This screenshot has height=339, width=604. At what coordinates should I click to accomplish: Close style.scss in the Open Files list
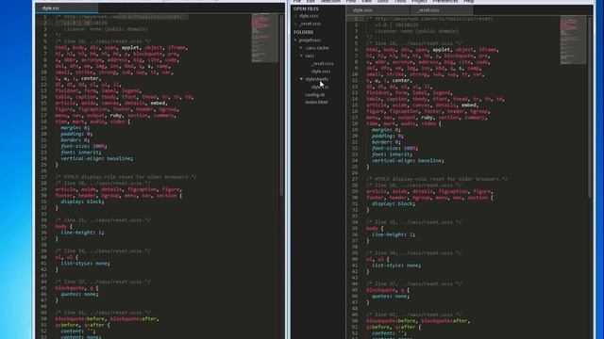click(x=295, y=16)
